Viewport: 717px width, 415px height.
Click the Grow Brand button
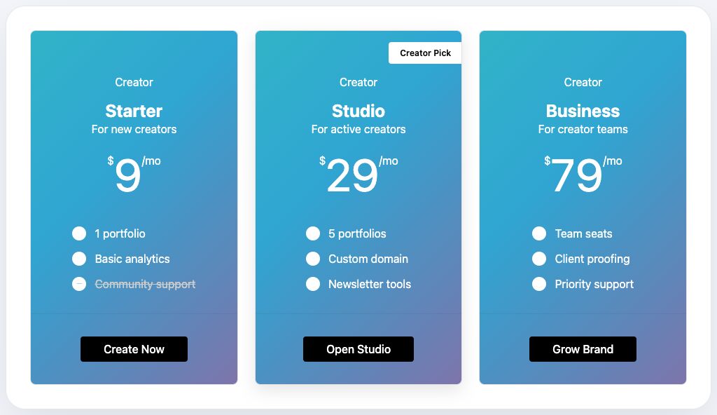click(583, 349)
